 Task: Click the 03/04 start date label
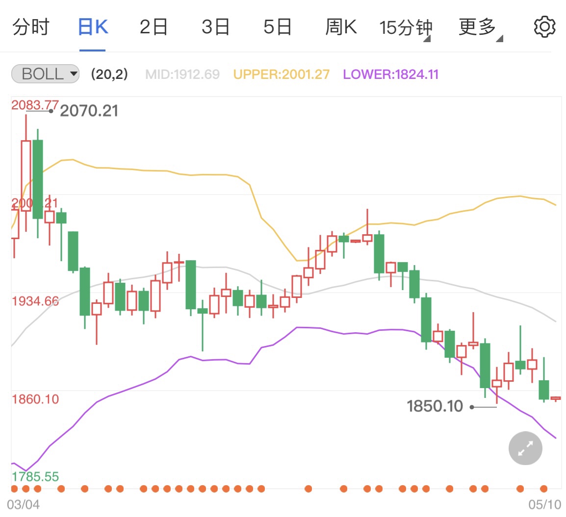[x=23, y=505]
